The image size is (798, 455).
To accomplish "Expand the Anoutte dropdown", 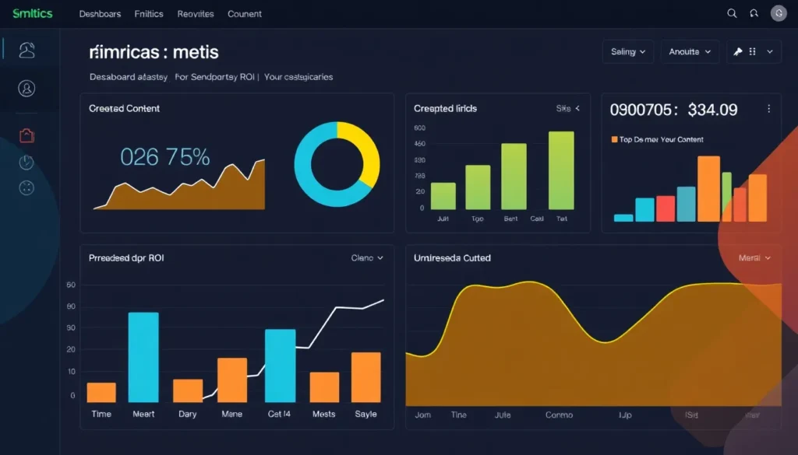I will click(689, 51).
